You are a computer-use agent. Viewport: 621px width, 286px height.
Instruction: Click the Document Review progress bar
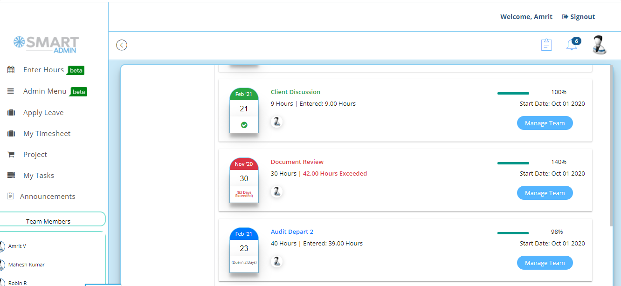coord(513,163)
